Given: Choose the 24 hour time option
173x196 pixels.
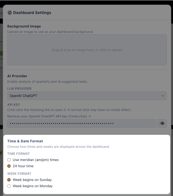Looking at the screenshot, I should coord(9,166).
